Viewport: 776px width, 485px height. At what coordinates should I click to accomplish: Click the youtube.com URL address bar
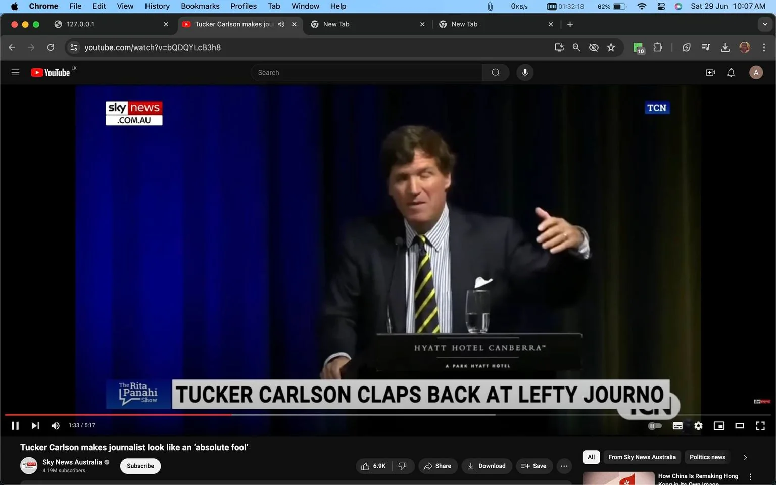152,47
